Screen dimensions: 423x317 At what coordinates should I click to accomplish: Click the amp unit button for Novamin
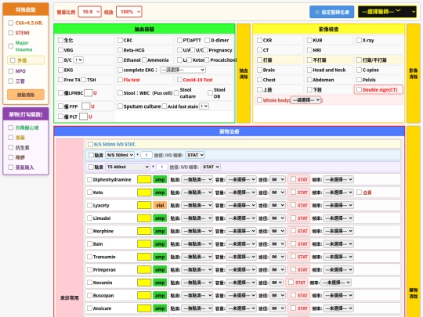[x=160, y=283]
